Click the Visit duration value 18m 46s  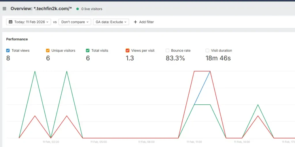[218, 58]
